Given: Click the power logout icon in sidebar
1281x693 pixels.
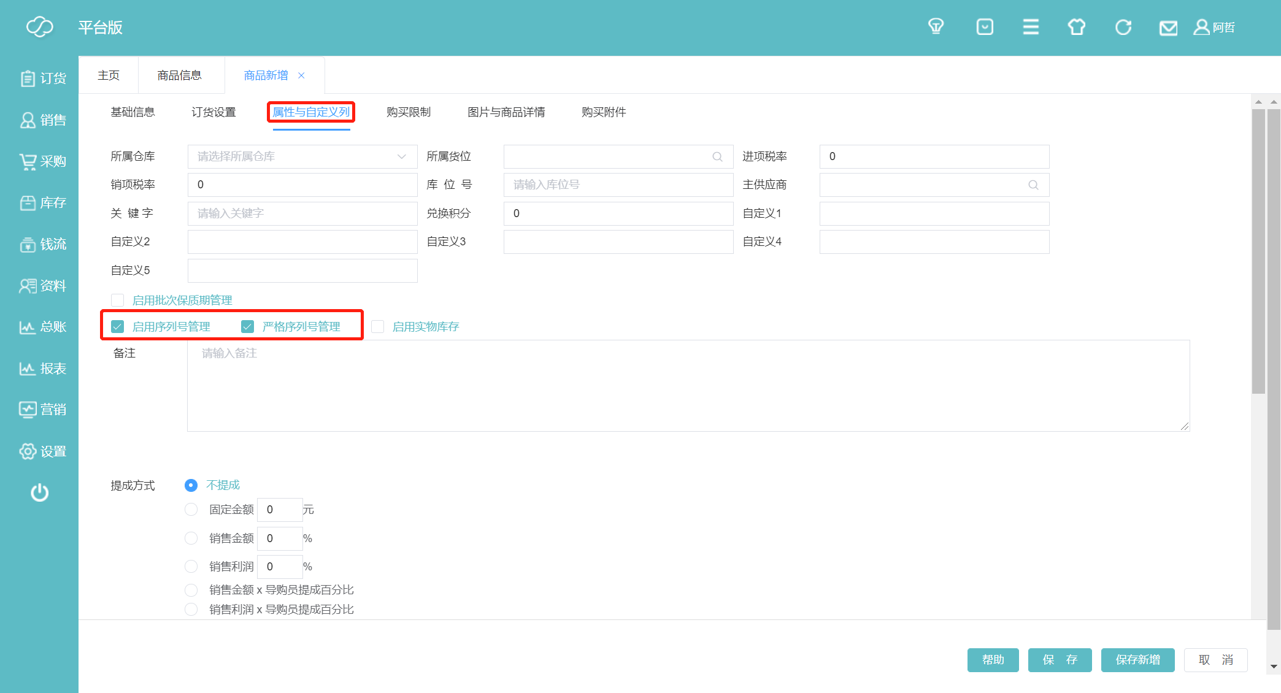Looking at the screenshot, I should coord(39,492).
